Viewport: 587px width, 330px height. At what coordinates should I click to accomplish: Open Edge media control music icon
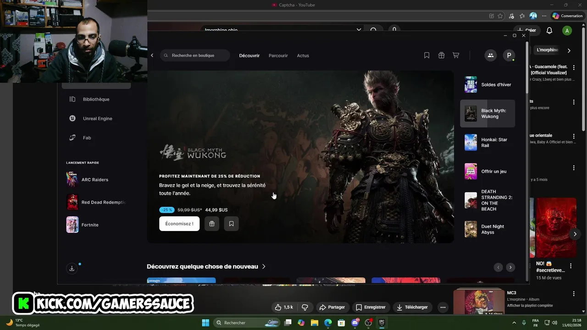coord(511,16)
